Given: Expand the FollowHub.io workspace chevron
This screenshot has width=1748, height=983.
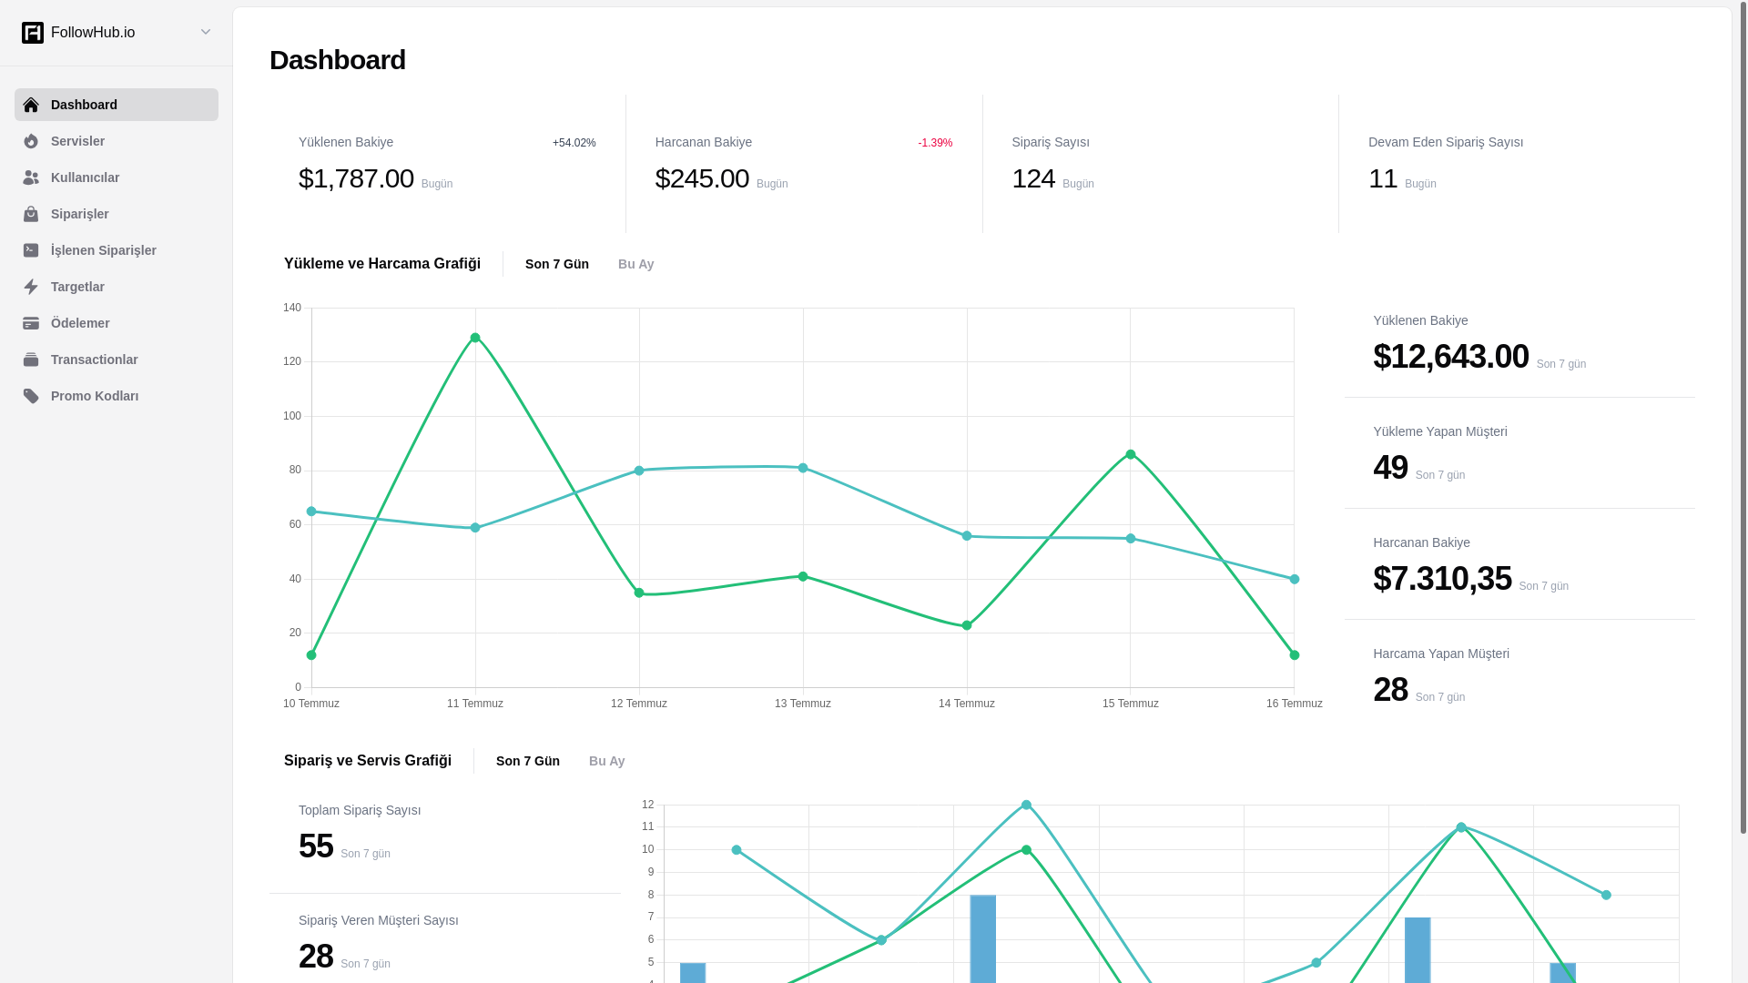Looking at the screenshot, I should [x=206, y=33].
